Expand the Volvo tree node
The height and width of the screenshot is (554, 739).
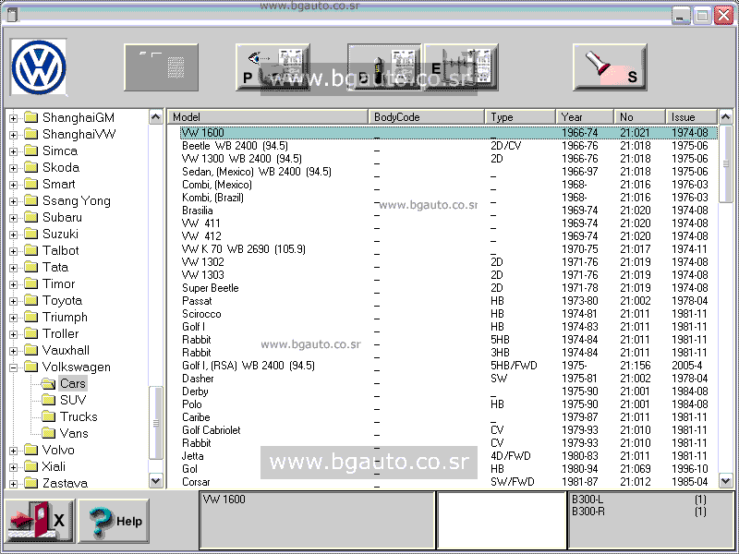coord(13,451)
